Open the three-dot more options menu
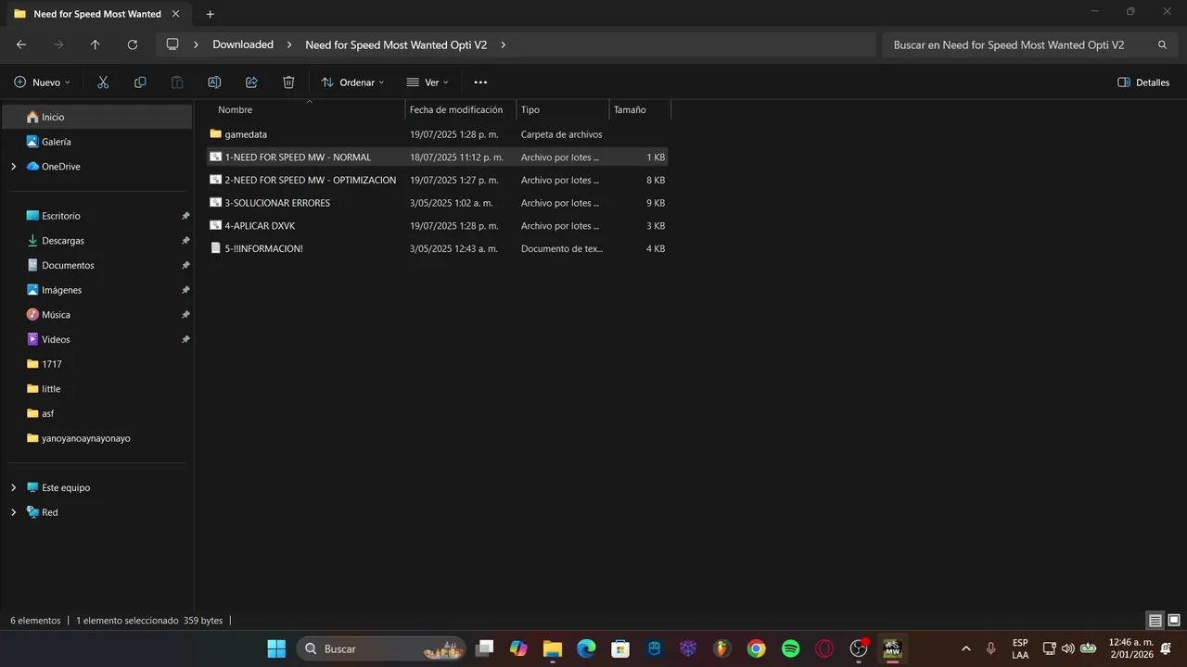The image size is (1187, 667). click(480, 82)
